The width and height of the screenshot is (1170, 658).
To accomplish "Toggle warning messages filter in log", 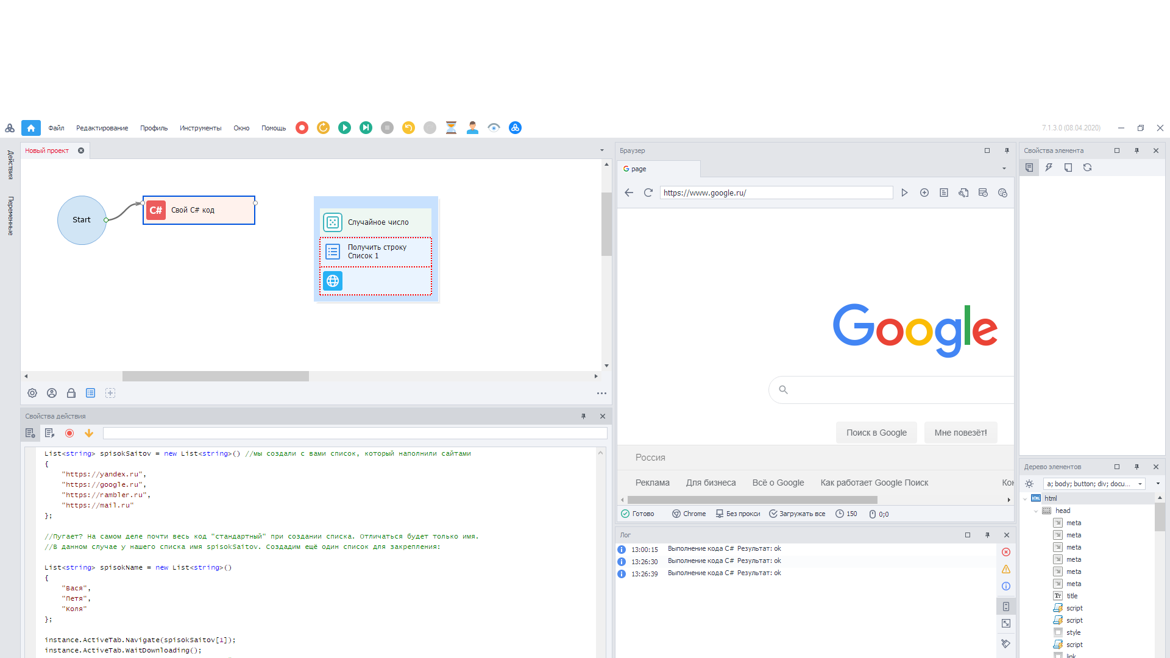I will point(1006,569).
